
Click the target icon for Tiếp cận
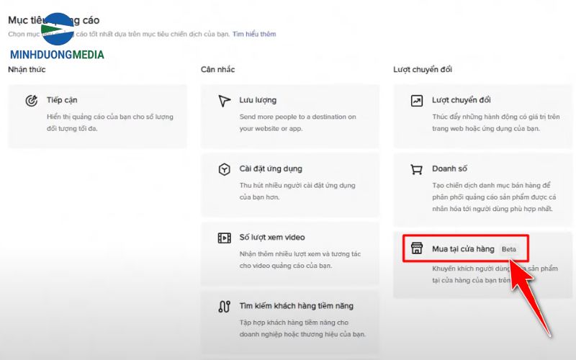coord(31,101)
